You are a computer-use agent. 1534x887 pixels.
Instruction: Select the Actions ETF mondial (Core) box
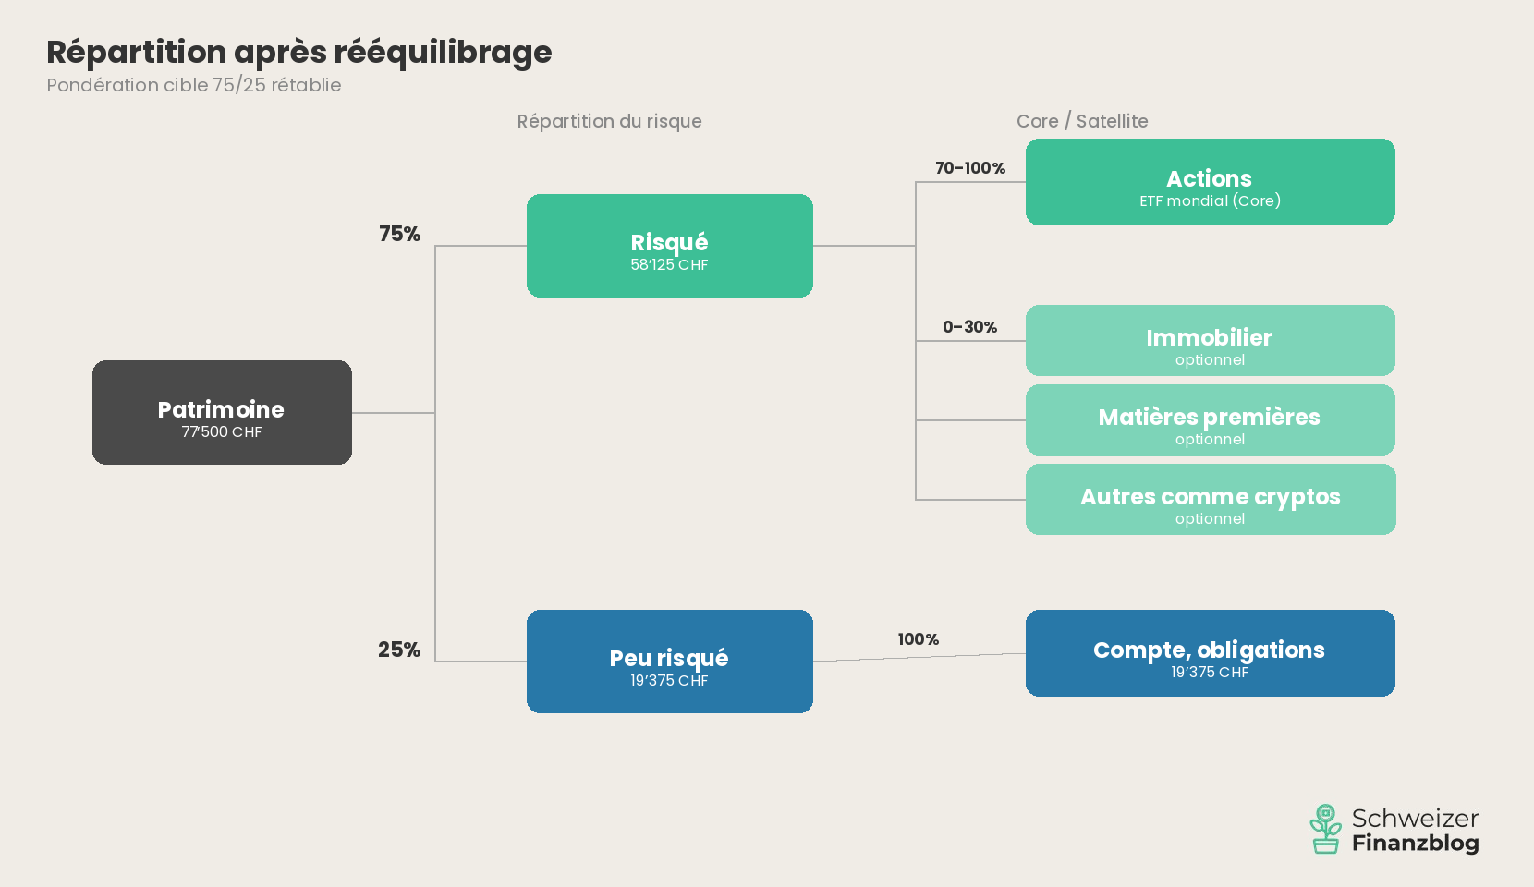tap(1210, 182)
